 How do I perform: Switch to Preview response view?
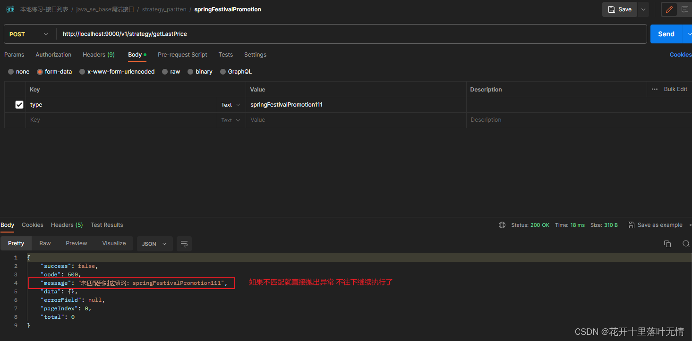point(77,243)
